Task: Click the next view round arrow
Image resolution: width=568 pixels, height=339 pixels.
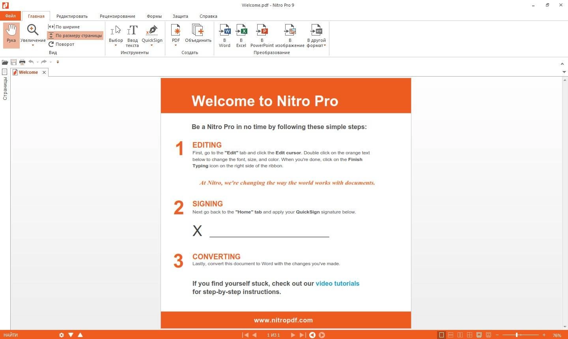Action: 322,335
